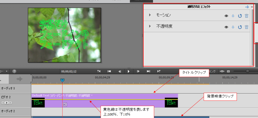Add keyframe diamond on ビデオ 2
258x118 pixels.
point(7,103)
